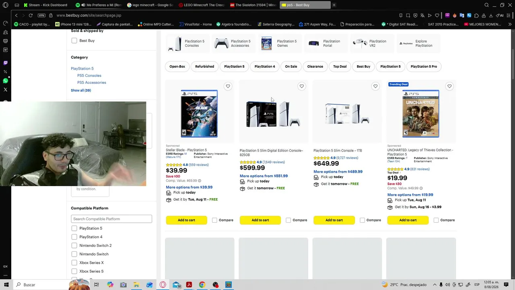Screen dimensions: 515x290
Task: Open Google Chrome from the taskbar
Action: 202,285
